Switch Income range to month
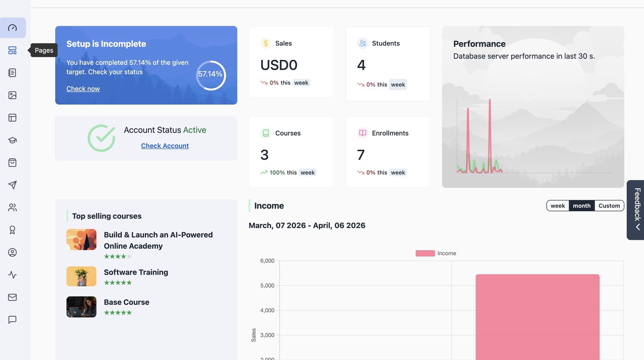644x360 pixels. [x=582, y=206]
